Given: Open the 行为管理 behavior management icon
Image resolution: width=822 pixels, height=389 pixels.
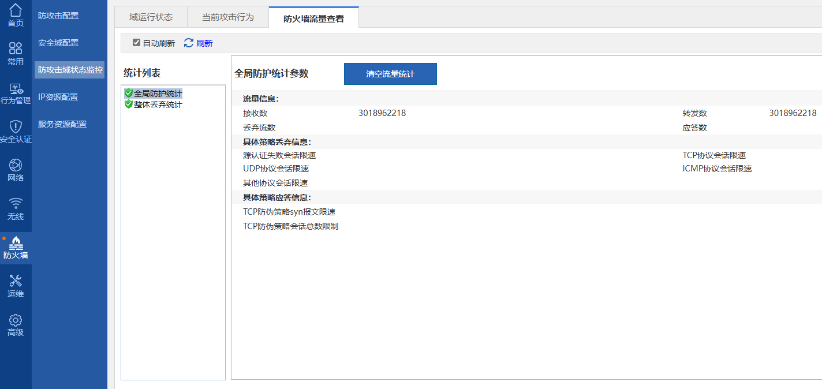Looking at the screenshot, I should point(16,88).
